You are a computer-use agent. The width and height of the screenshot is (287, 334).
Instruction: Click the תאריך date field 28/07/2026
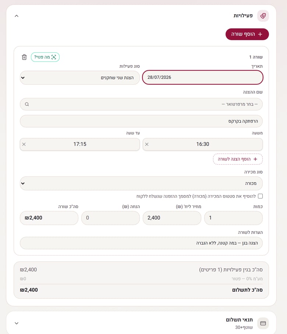pyautogui.click(x=202, y=77)
